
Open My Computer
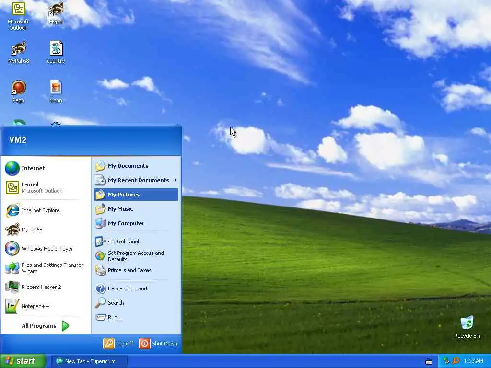(x=136, y=223)
